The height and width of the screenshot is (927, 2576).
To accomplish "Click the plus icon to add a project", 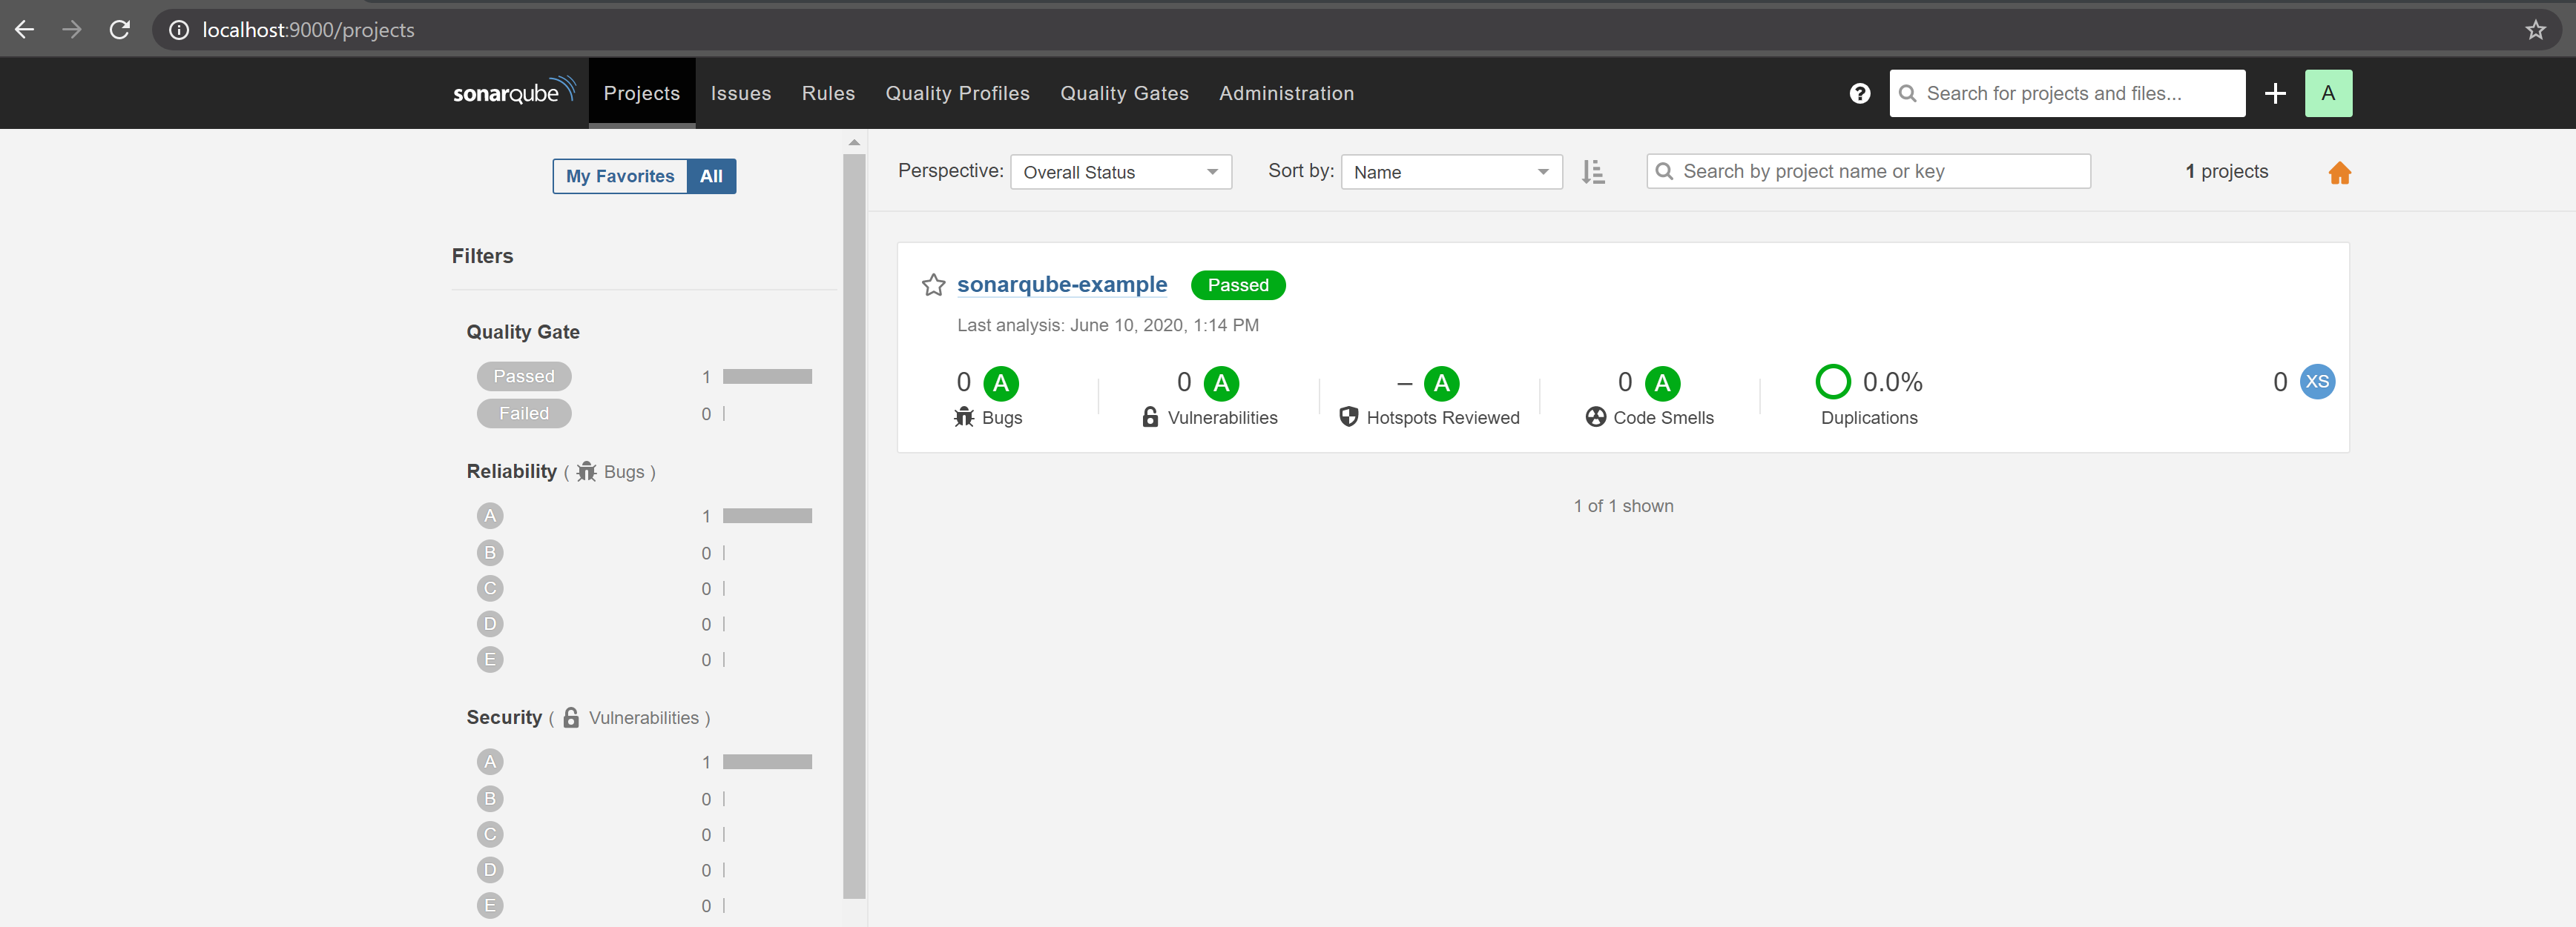I will click(x=2274, y=93).
